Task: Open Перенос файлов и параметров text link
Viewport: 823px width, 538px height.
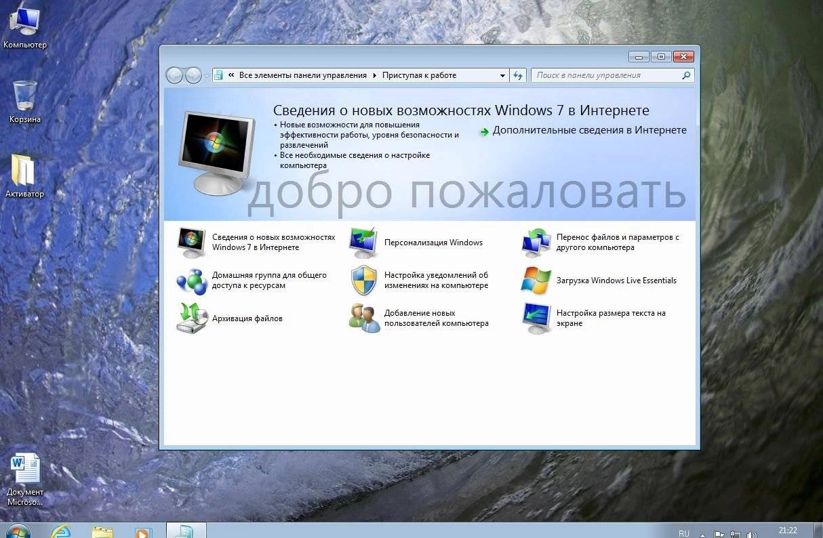Action: point(618,243)
